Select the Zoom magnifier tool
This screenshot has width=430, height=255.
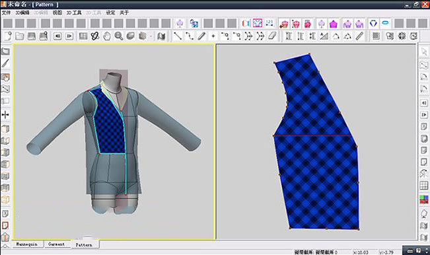coord(119,36)
